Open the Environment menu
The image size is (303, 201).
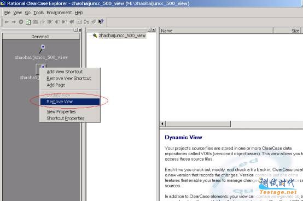(x=59, y=13)
